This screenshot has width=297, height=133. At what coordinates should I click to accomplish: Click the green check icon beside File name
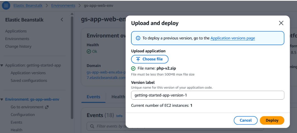(133, 68)
